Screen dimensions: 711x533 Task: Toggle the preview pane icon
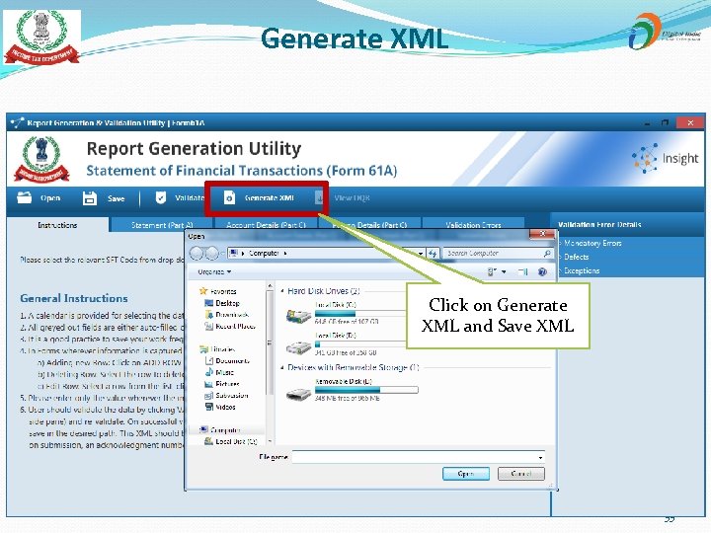click(x=522, y=272)
